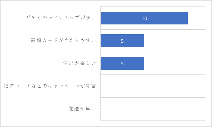
Task: Select the axis label 招待コードなどのキャンペーンが豊富
Action: [50, 86]
